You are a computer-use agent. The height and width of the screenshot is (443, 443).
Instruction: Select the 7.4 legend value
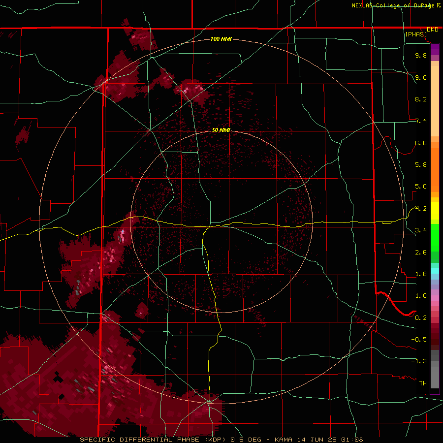421,121
